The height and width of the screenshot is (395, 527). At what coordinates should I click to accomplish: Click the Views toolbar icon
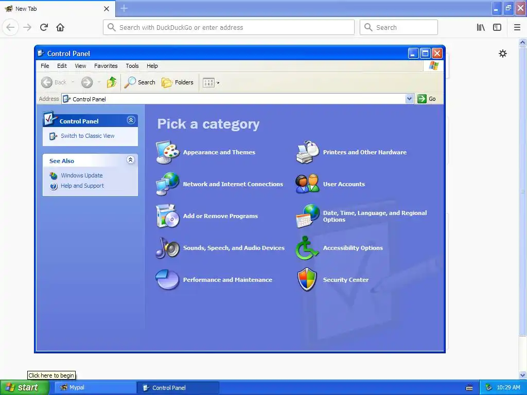[x=208, y=83]
